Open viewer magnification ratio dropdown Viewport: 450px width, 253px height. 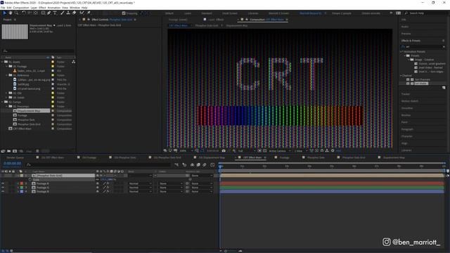pos(186,150)
